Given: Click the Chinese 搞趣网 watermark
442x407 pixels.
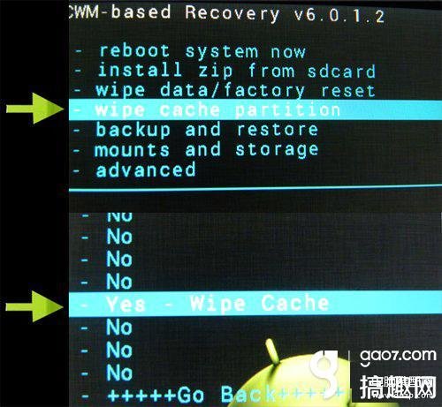Looking at the screenshot, I should pos(398,387).
